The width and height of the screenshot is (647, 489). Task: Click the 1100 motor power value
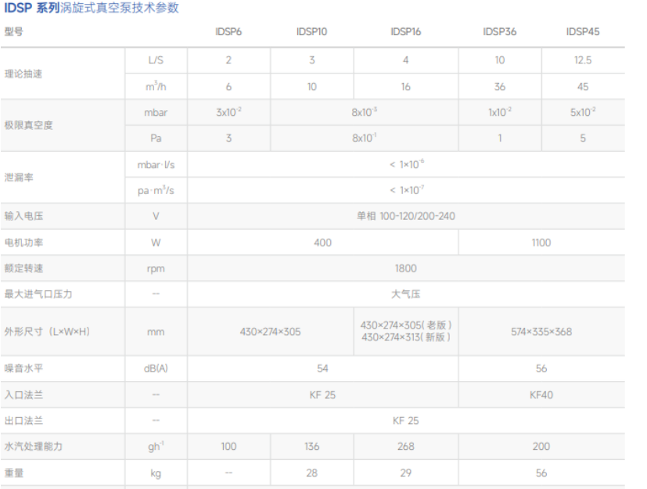541,243
